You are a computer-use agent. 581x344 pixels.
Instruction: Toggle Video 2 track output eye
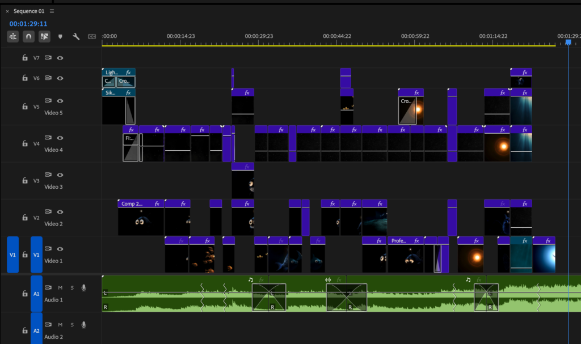coord(60,212)
